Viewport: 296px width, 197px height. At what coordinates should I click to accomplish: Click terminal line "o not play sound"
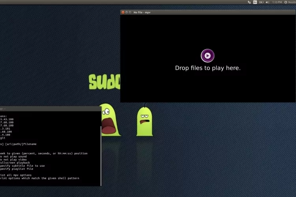click(13, 156)
